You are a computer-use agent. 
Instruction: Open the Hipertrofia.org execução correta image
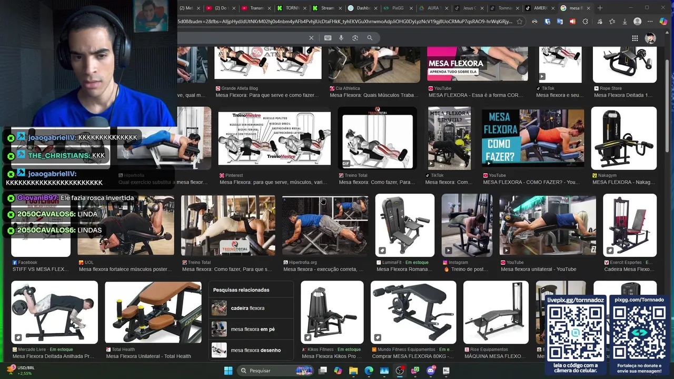point(325,225)
